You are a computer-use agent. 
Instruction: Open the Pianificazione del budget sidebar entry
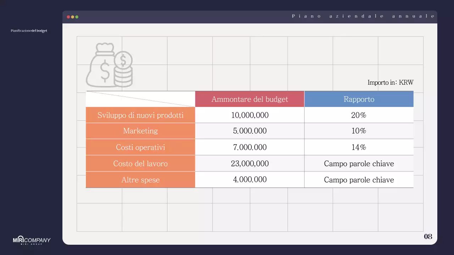(28, 31)
